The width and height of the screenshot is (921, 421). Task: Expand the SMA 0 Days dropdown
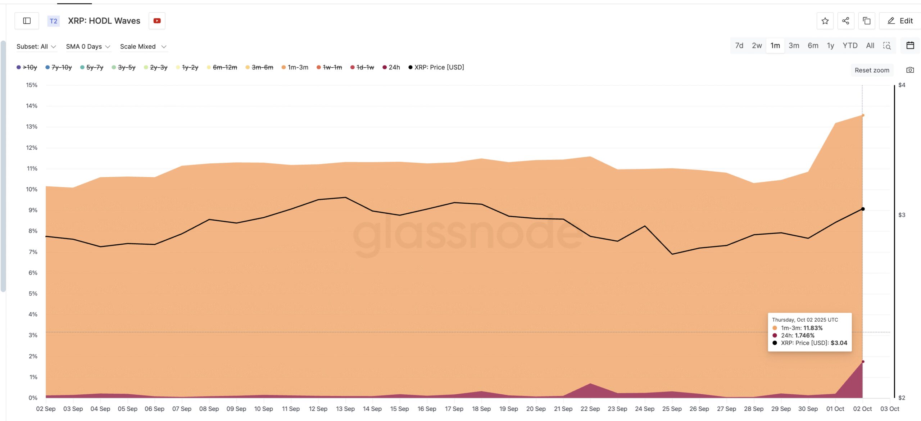point(88,46)
